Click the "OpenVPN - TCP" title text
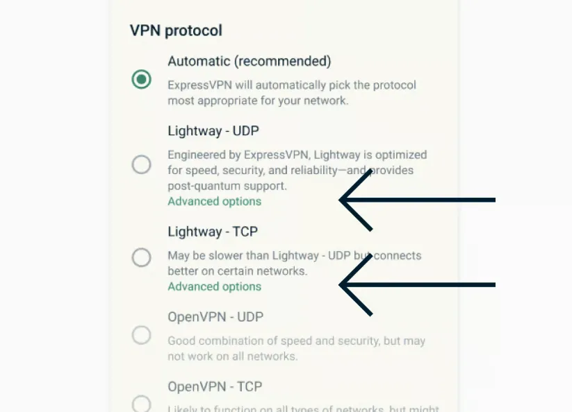The height and width of the screenshot is (412, 572). [x=215, y=386]
